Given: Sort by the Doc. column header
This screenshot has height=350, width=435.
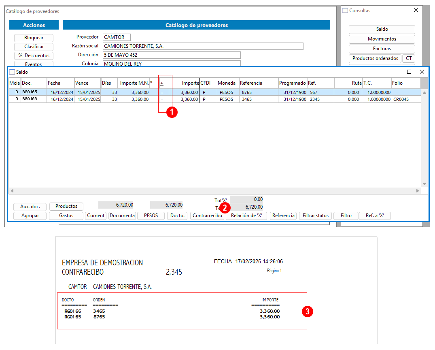Looking at the screenshot, I should [34, 83].
